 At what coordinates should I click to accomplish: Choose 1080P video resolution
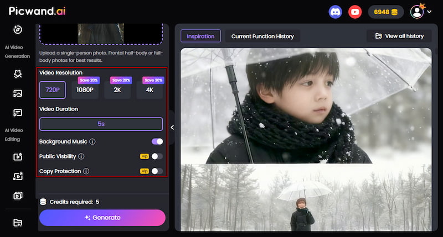[x=85, y=90]
